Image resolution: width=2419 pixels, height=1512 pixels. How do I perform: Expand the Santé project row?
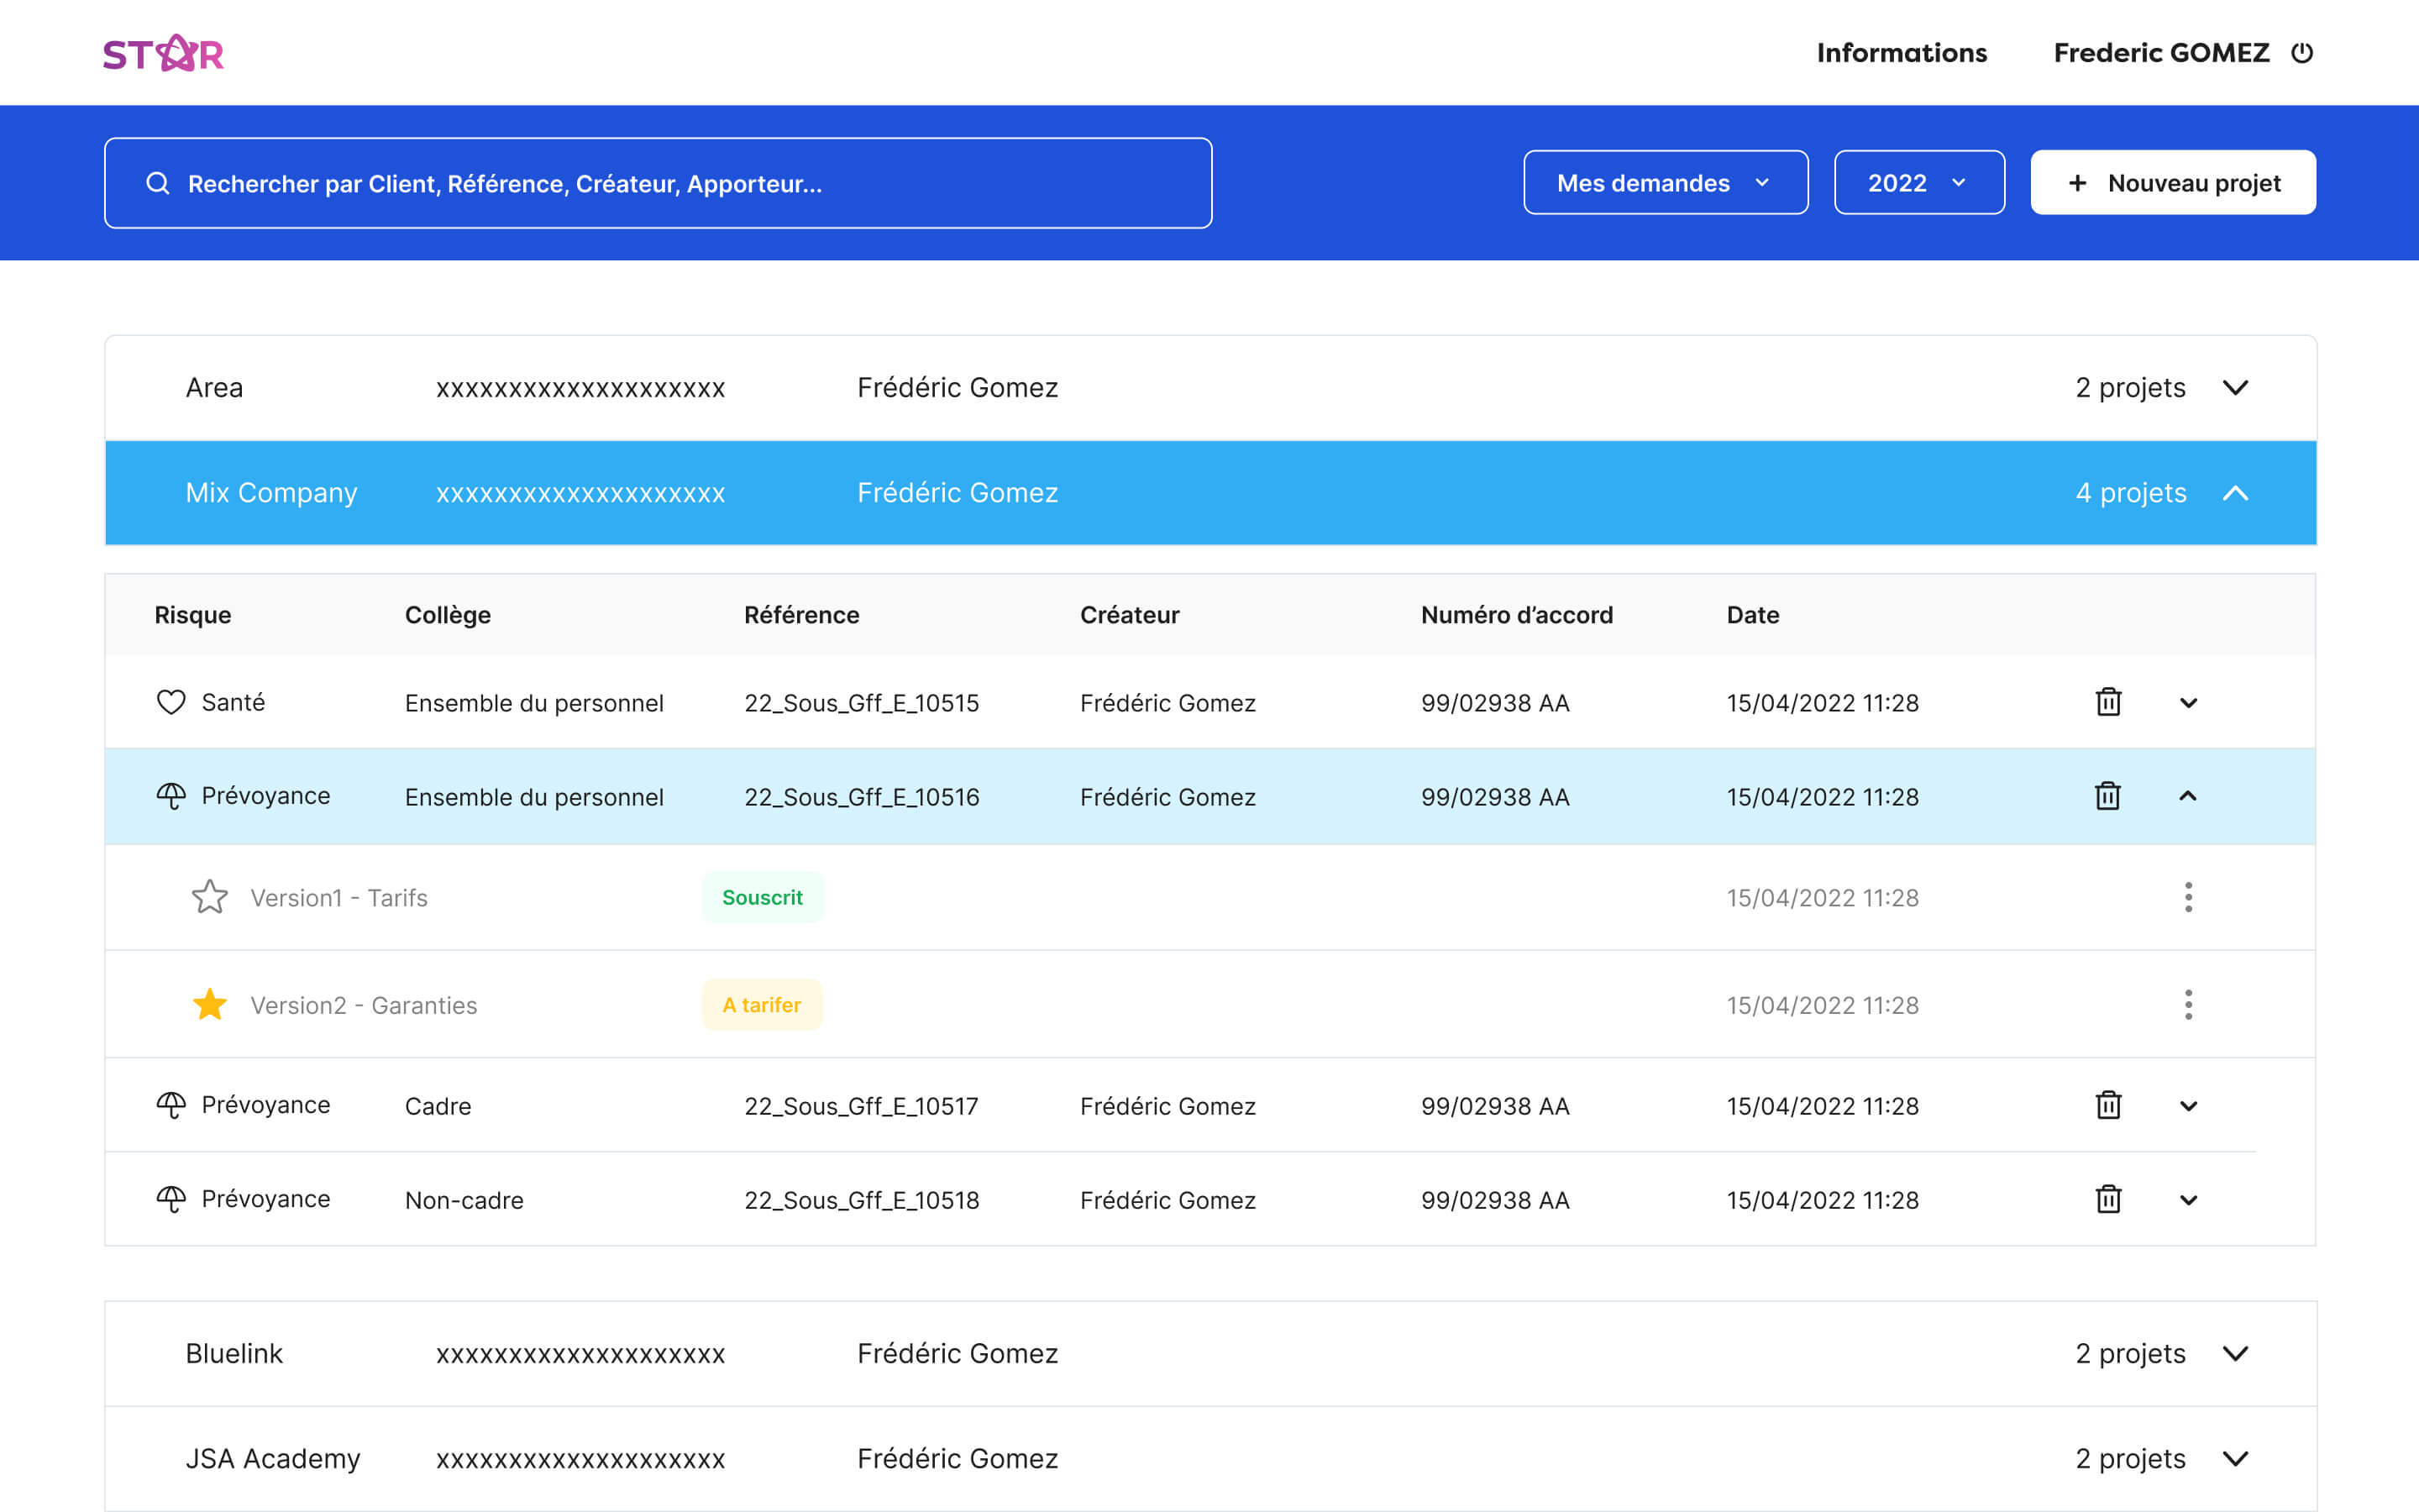(2188, 703)
